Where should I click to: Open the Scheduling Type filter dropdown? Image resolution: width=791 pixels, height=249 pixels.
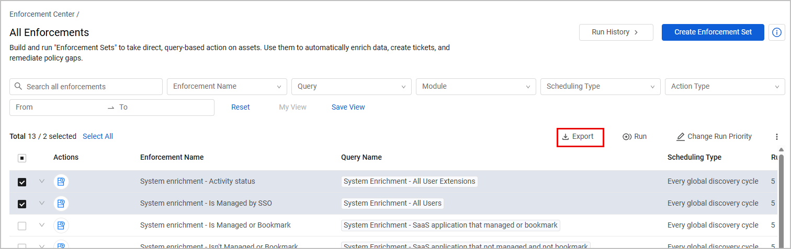tap(601, 87)
